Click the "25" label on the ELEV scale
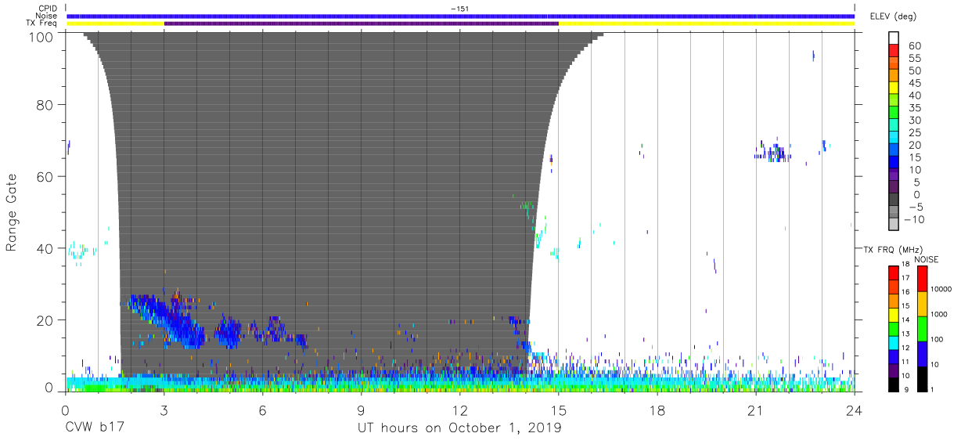This screenshot has width=961, height=444. point(913,133)
